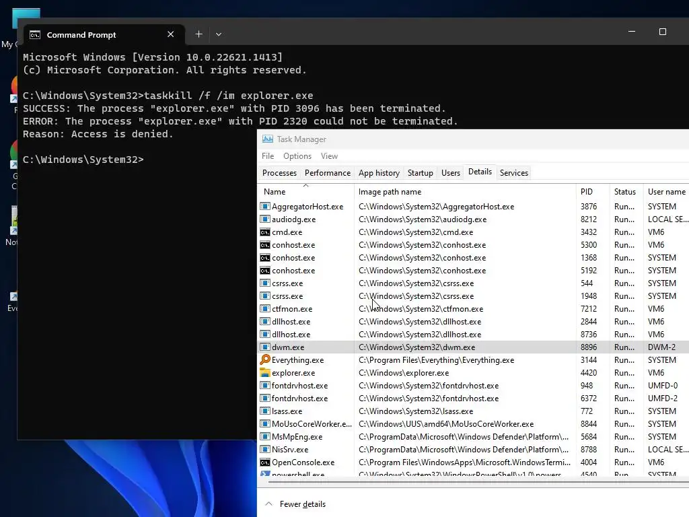Sort by the User name column
The width and height of the screenshot is (689, 517).
(666, 192)
